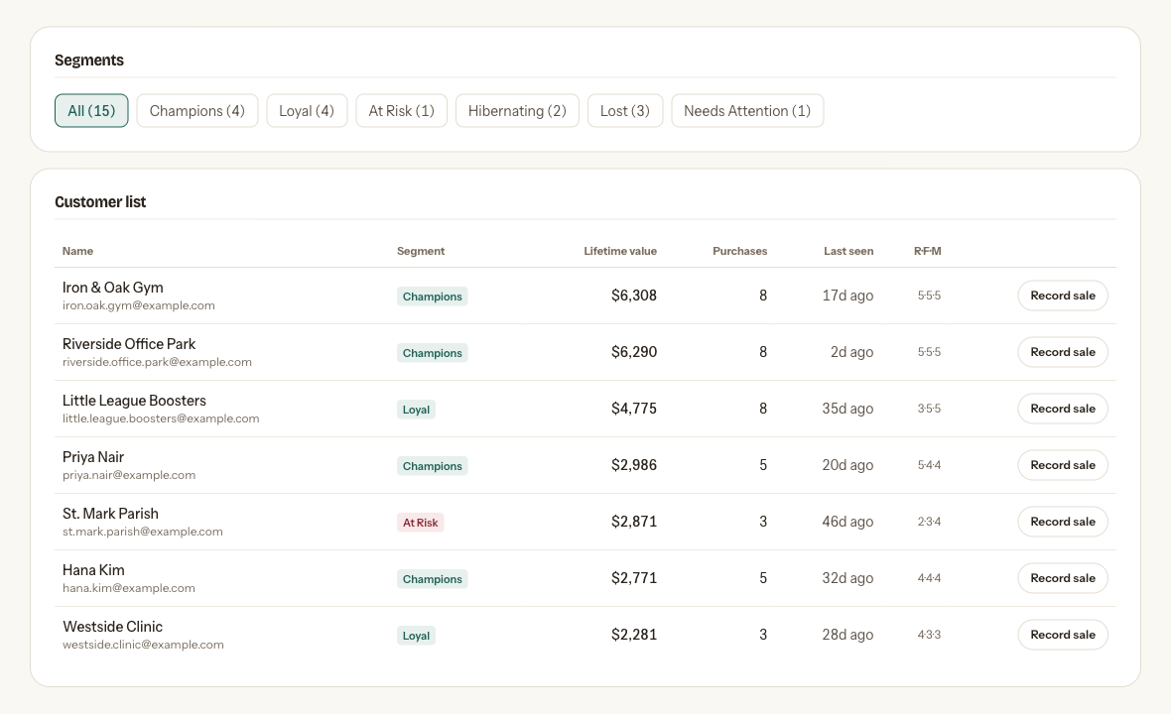This screenshot has width=1171, height=714.
Task: Click the At Risk badge for St. Mark Parish
Action: (x=421, y=523)
